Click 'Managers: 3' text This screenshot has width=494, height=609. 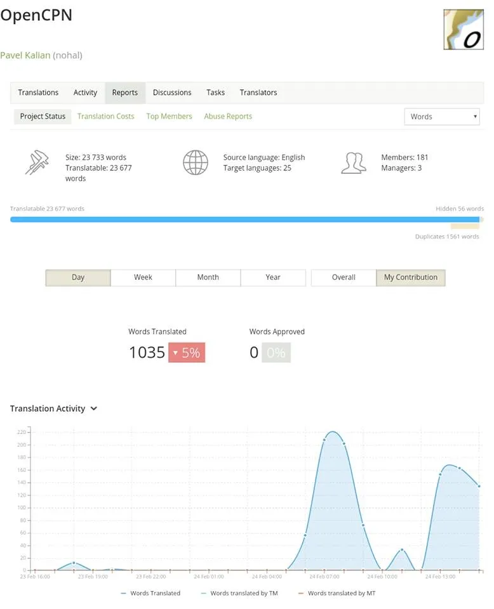pos(401,167)
